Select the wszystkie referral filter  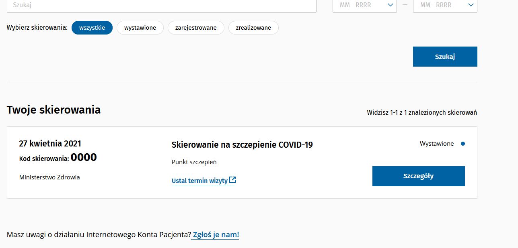pos(92,28)
